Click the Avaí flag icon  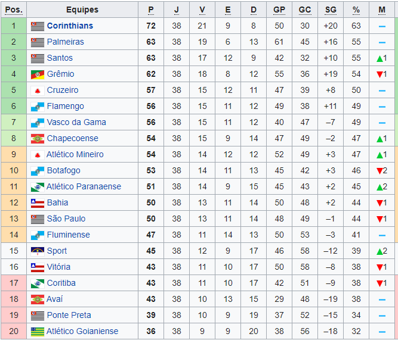tap(38, 300)
